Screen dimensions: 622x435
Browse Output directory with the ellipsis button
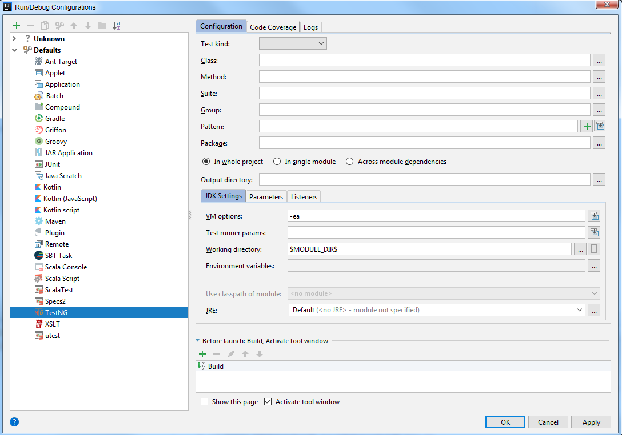(x=599, y=179)
